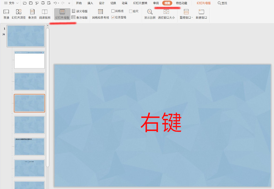274x189 pixels.
Task: Select the highlighted 视图 tab
Action: point(167,3)
